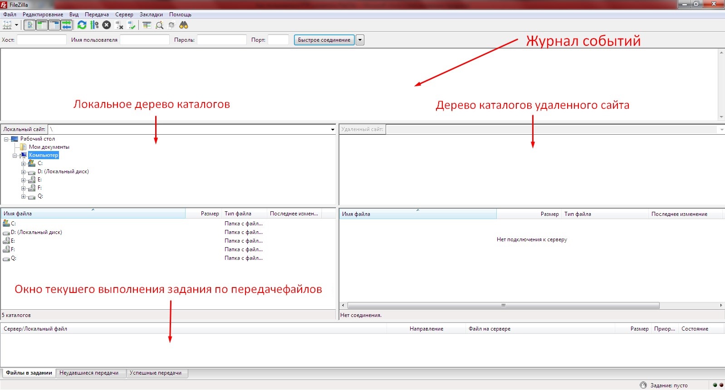Image resolution: width=725 pixels, height=390 pixels.
Task: Select D: (Локальный диск) in the tree
Action: coord(63,171)
